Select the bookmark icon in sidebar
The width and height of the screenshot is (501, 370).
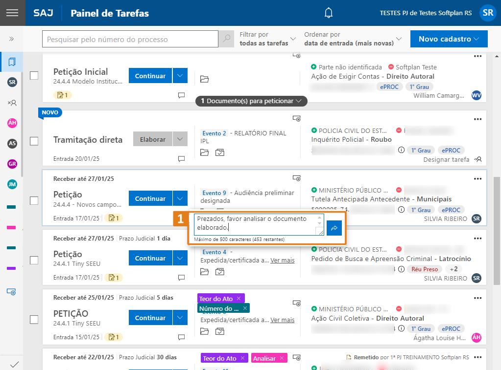tap(12, 62)
